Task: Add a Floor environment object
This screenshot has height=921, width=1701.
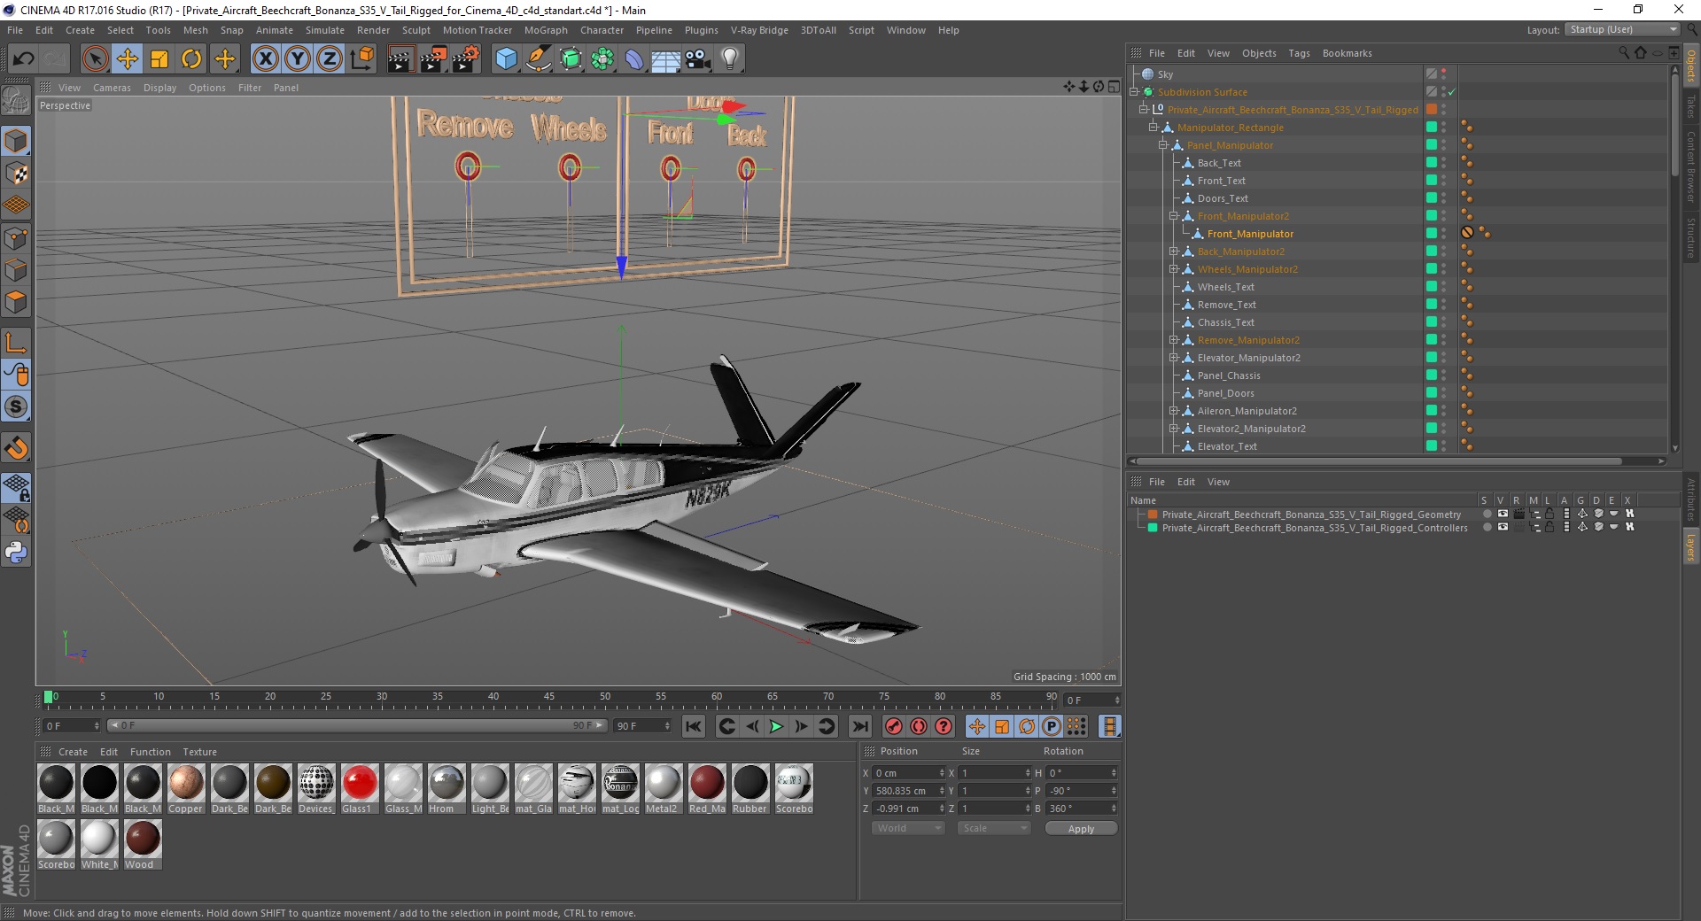Action: pos(665,59)
